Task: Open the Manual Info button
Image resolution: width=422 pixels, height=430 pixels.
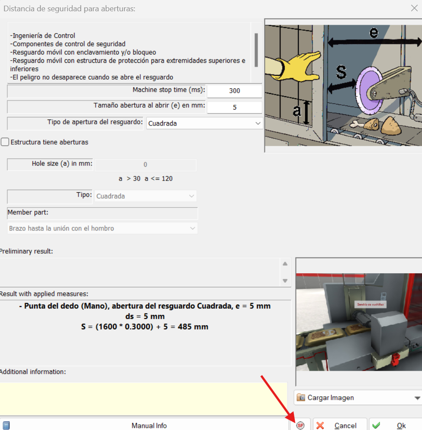Action: [144, 425]
